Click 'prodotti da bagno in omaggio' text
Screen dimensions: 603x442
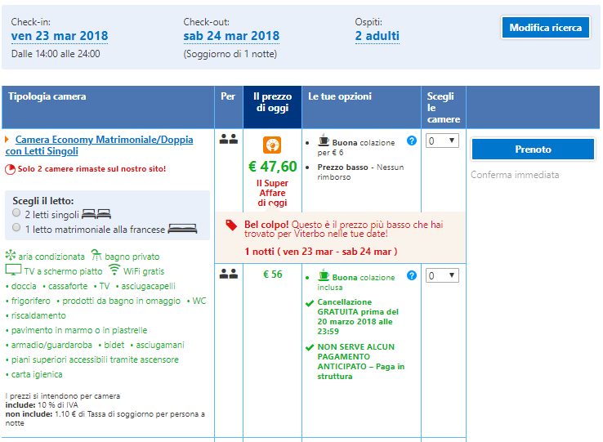(121, 301)
